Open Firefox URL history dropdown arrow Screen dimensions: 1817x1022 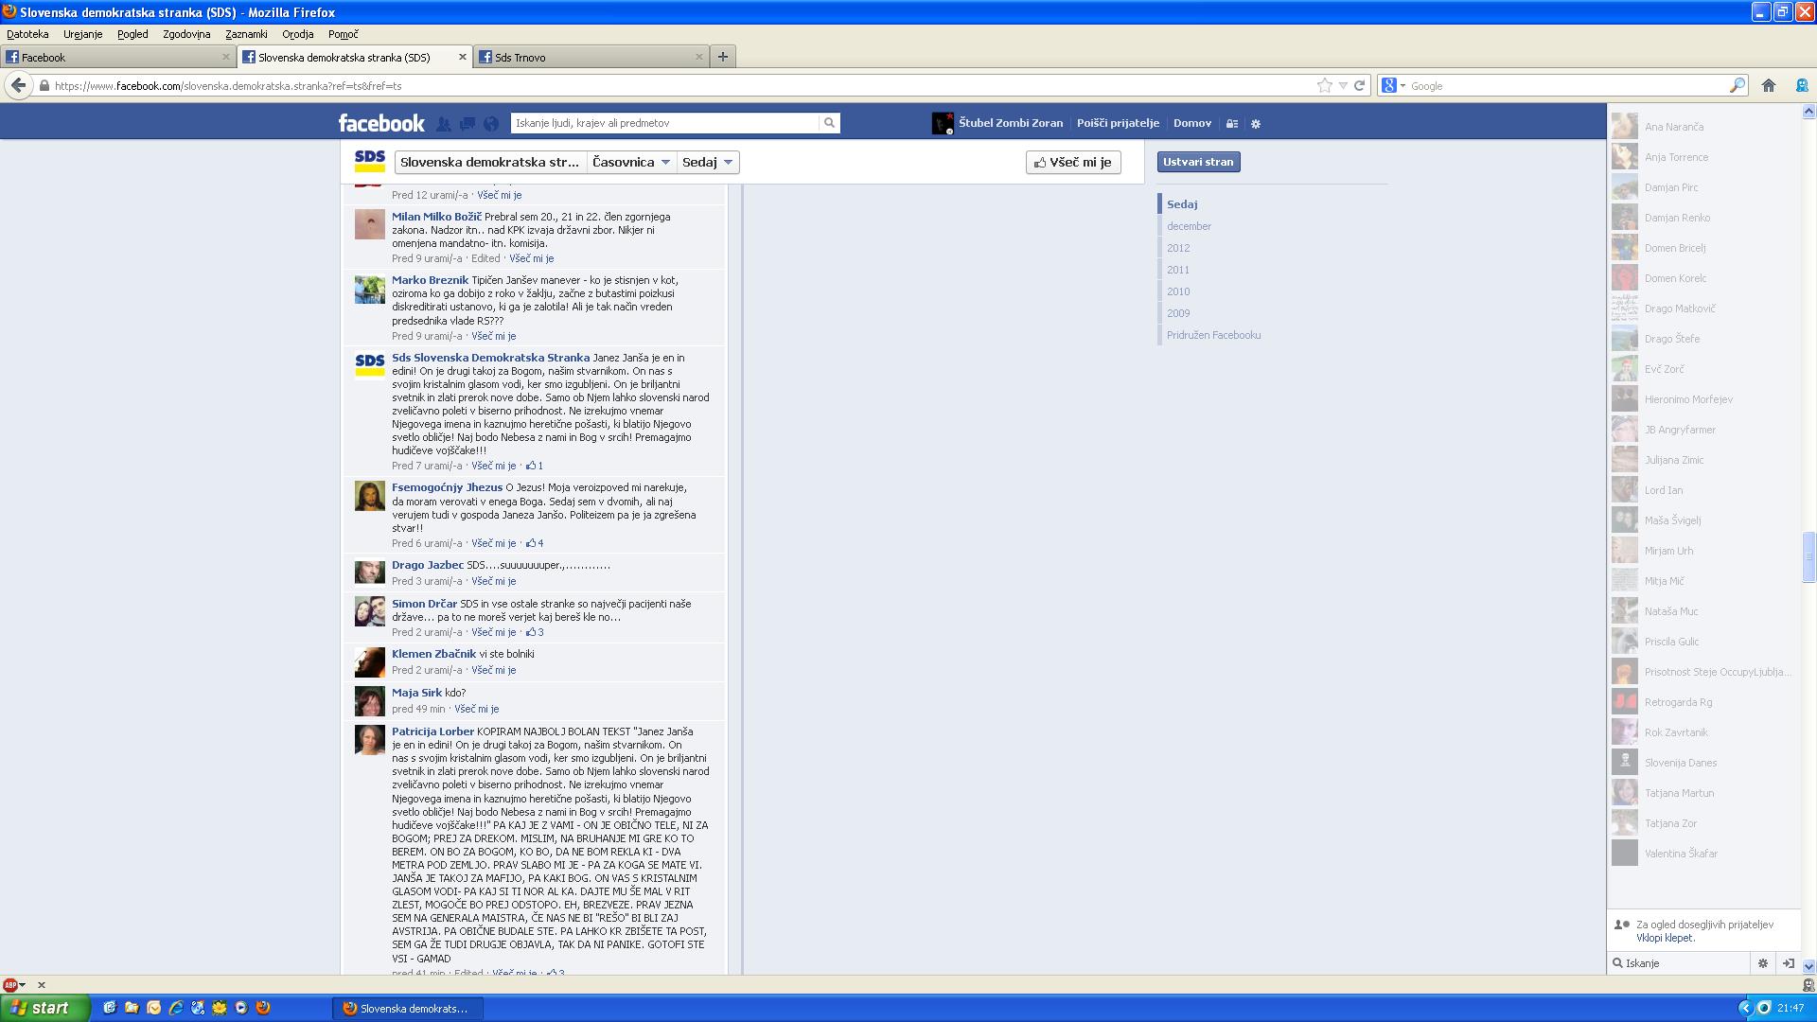coord(1342,85)
